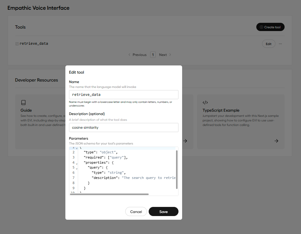This screenshot has height=234, width=301.
Task: Click into the Name input field
Action: click(124, 95)
